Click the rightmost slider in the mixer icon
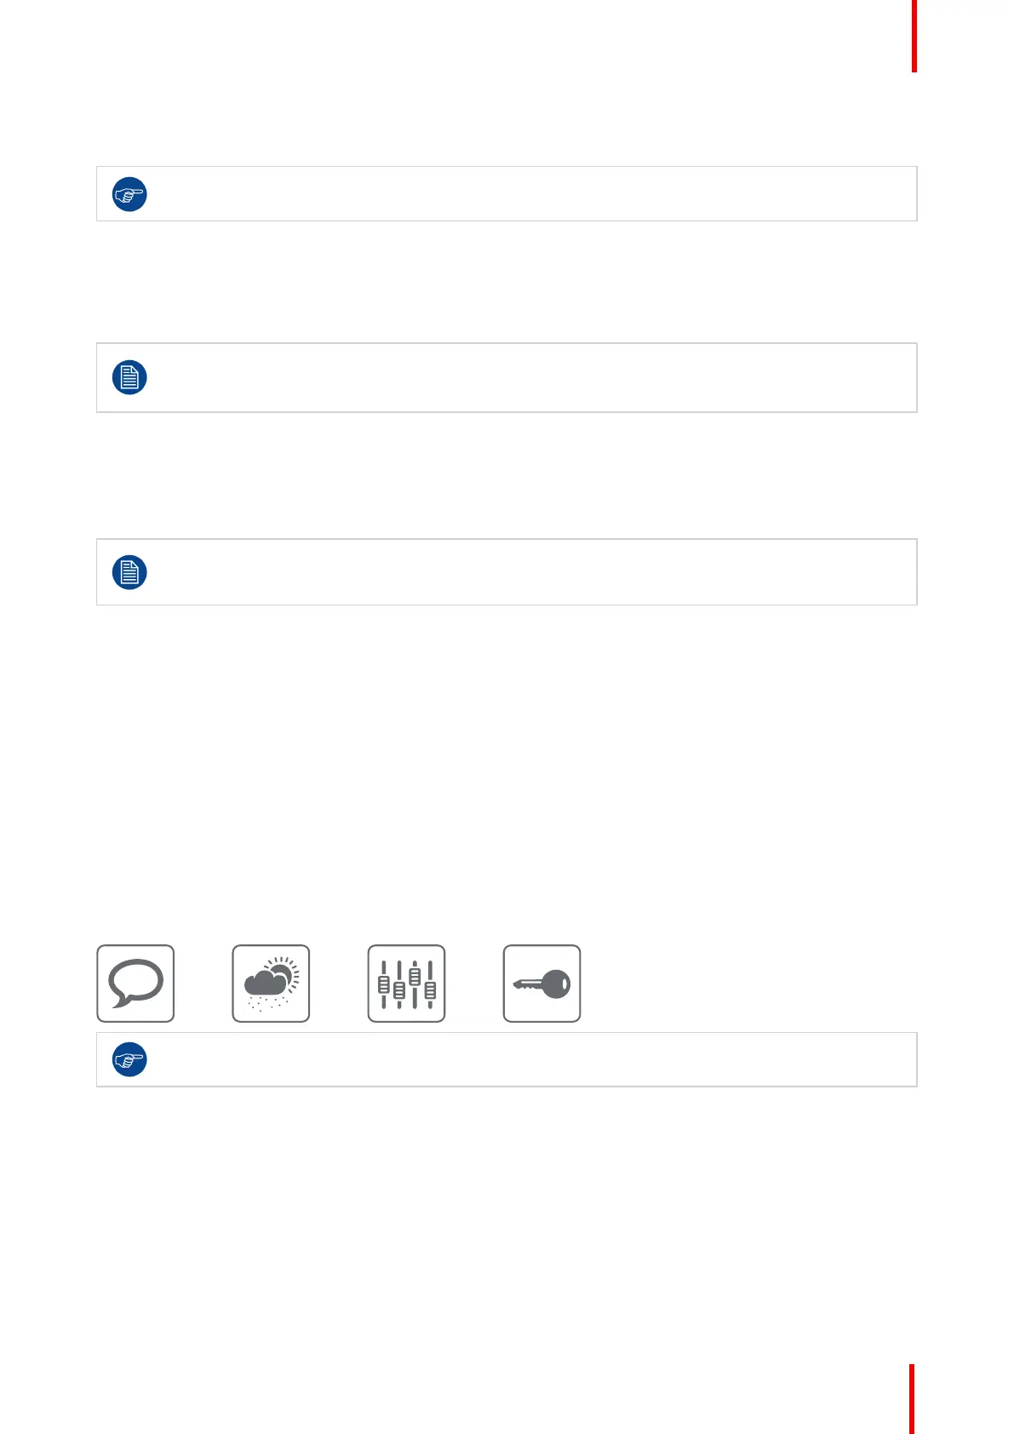Screen dimensions: 1014x1434 click(430, 984)
